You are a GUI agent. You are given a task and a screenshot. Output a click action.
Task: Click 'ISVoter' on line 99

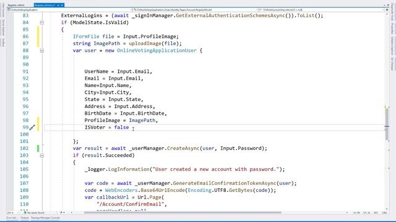95,128
